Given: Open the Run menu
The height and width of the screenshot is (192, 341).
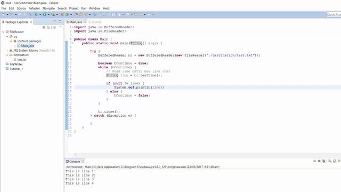Looking at the screenshot, I should coord(84,9).
